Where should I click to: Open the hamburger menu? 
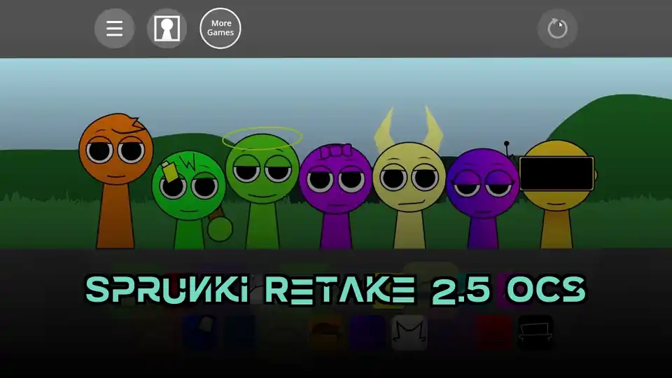[114, 29]
